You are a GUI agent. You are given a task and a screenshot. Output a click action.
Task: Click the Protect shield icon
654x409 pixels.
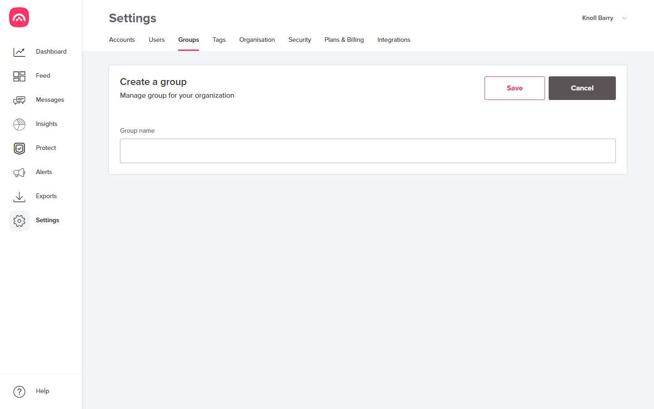(x=19, y=148)
